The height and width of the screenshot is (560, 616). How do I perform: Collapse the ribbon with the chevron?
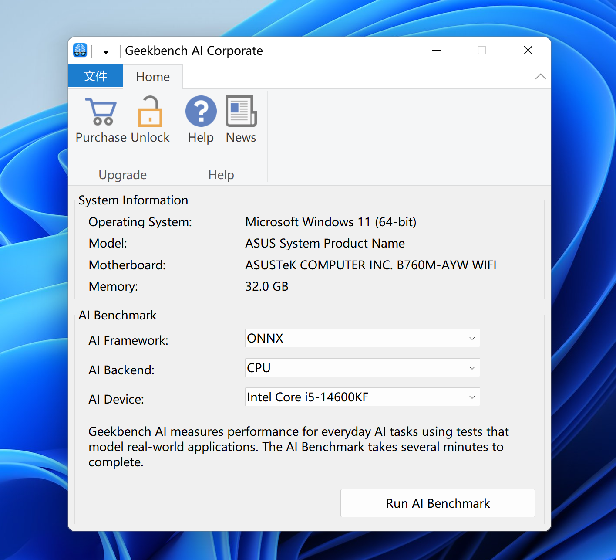540,77
